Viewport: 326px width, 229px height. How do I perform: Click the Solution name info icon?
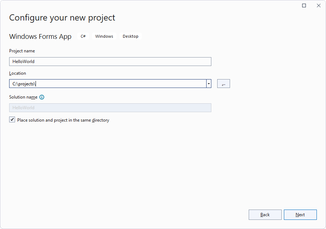coord(42,97)
